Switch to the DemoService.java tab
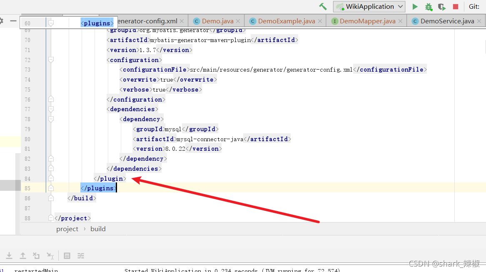This screenshot has height=272, width=486. (447, 21)
